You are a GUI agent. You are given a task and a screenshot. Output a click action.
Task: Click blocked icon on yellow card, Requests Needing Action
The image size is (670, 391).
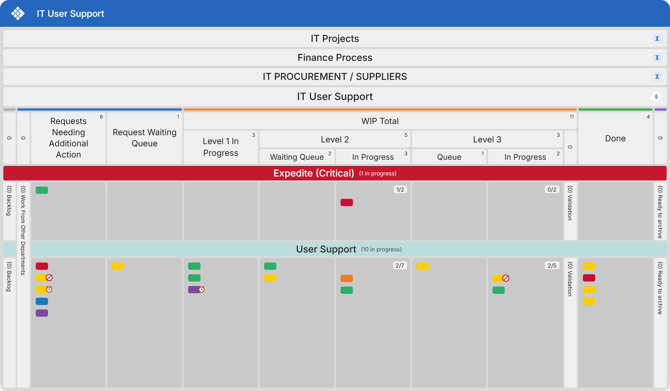49,278
